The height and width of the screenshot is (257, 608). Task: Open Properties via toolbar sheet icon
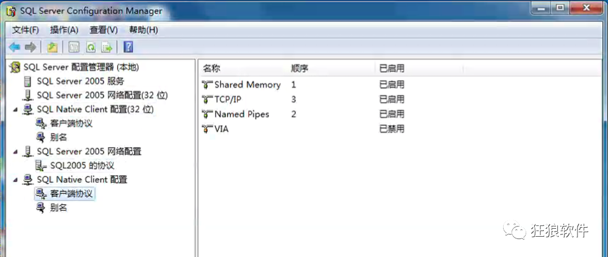(x=74, y=47)
